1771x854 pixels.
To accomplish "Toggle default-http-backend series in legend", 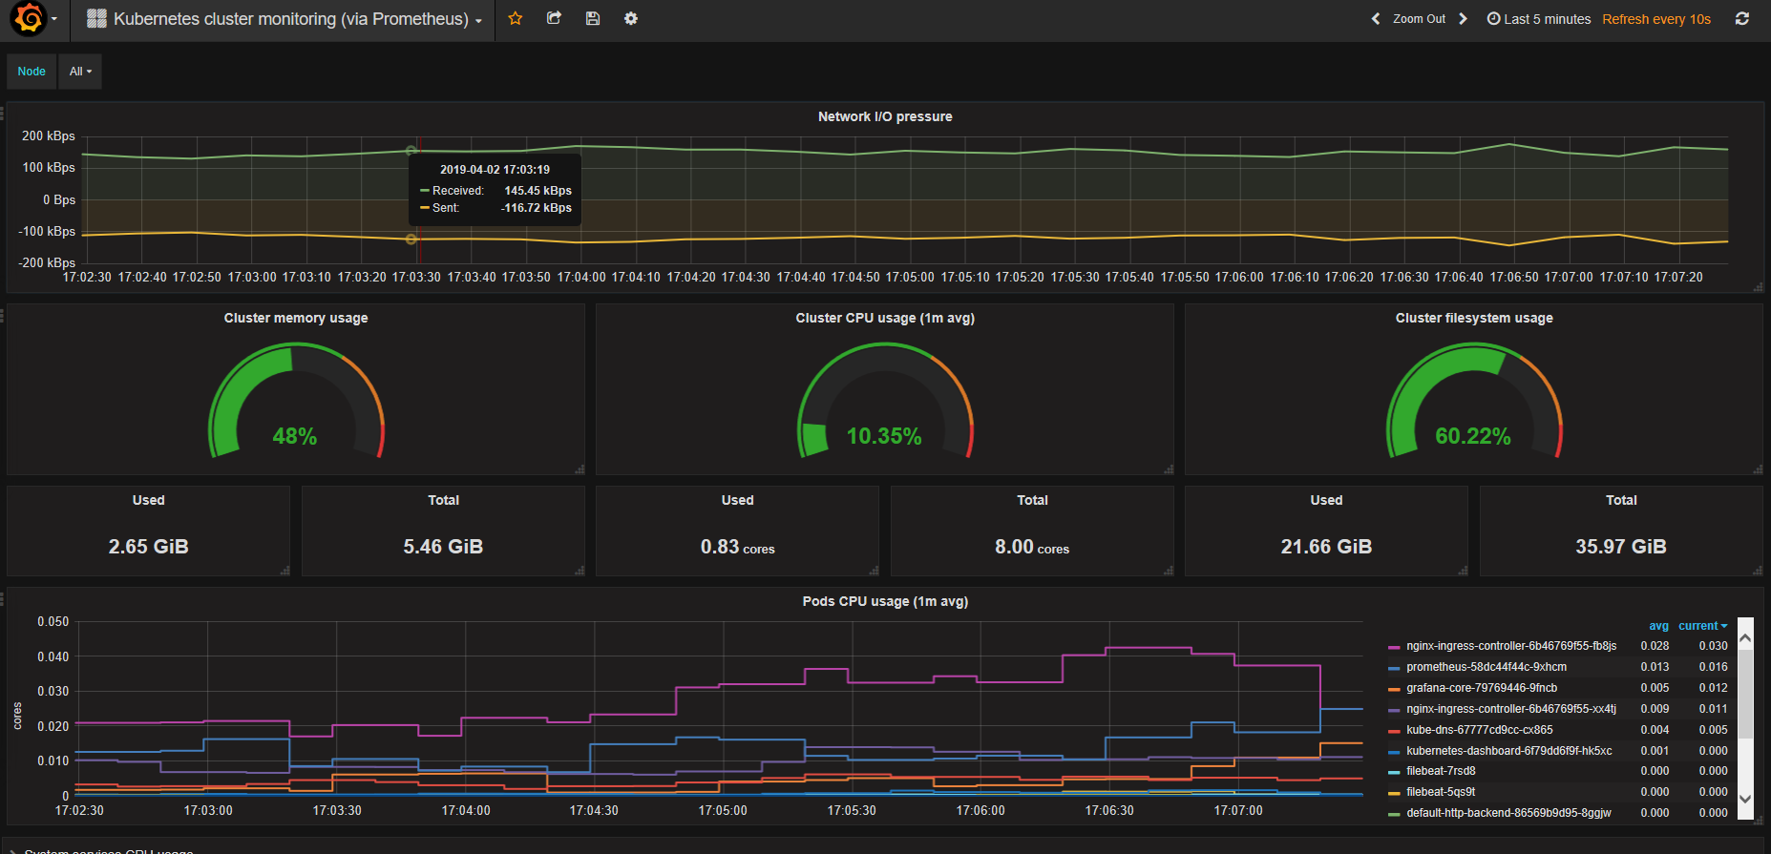I will pyautogui.click(x=1508, y=813).
